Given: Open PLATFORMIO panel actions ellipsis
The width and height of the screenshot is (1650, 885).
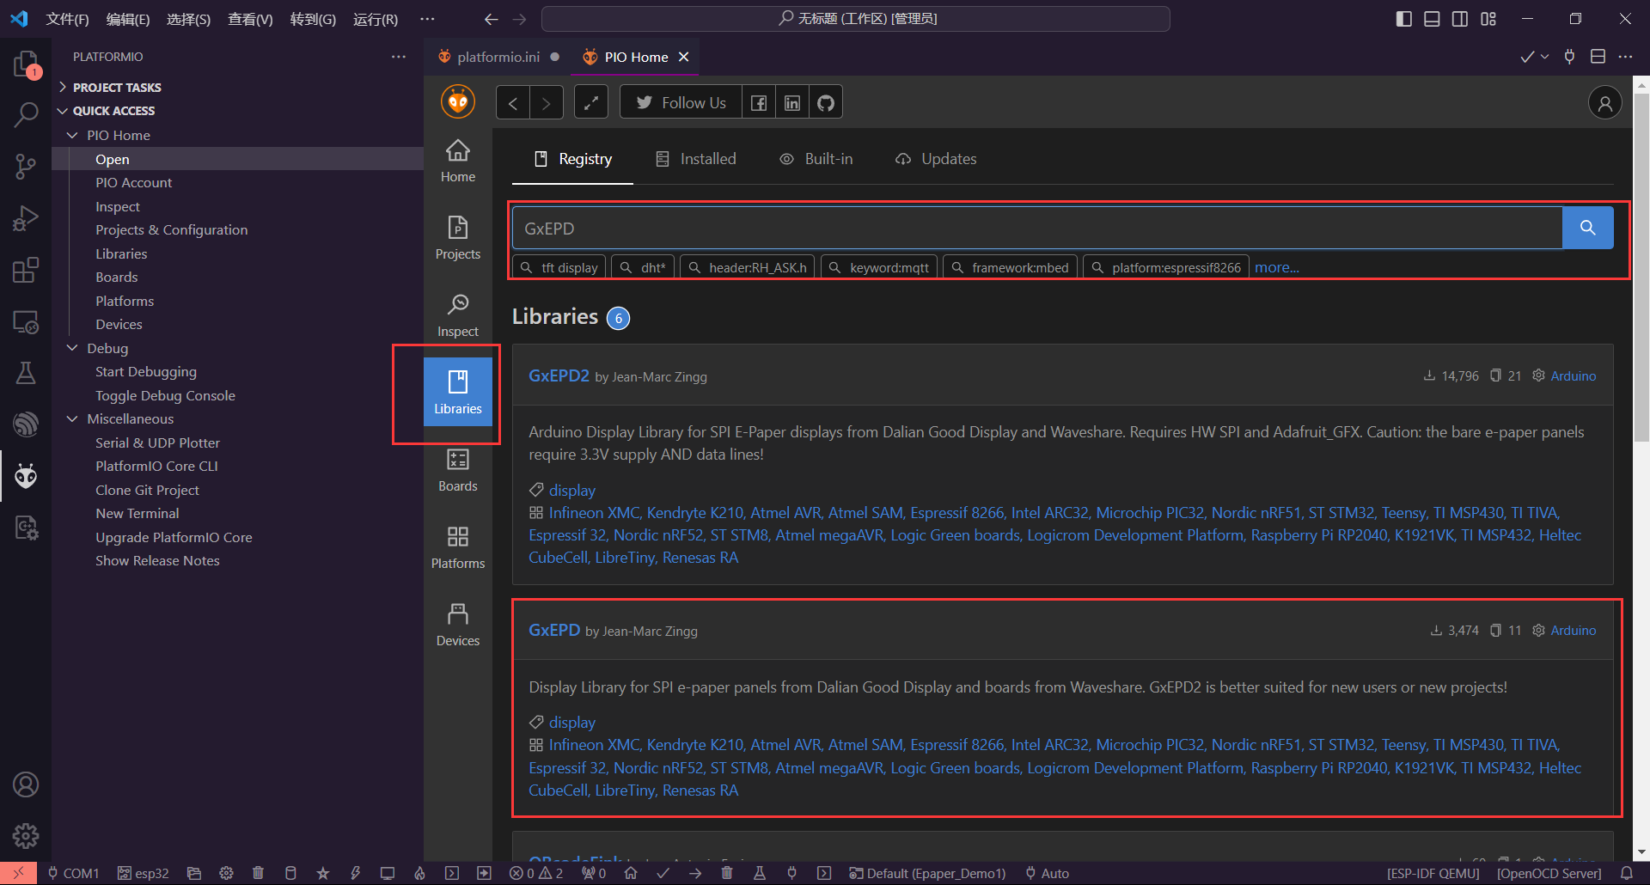Looking at the screenshot, I should click(399, 57).
